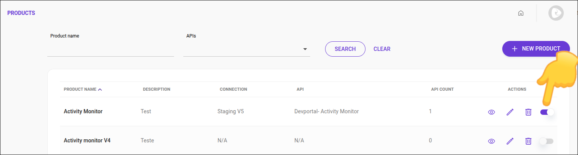Edit the Activity Monitor product
The height and width of the screenshot is (155, 578).
(510, 112)
